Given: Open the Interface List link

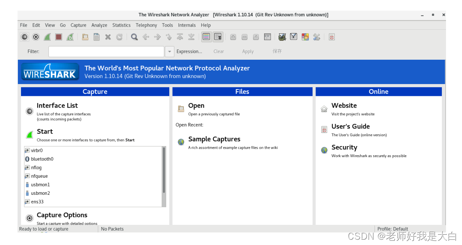Looking at the screenshot, I should coord(57,105).
